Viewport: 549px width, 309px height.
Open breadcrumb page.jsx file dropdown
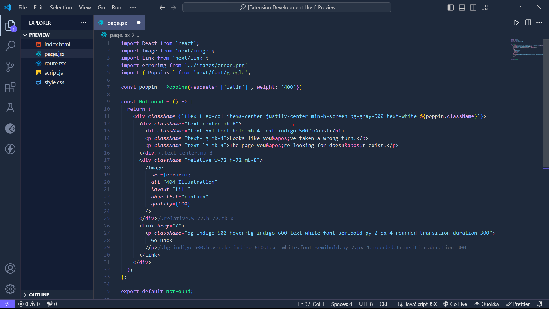click(x=120, y=35)
